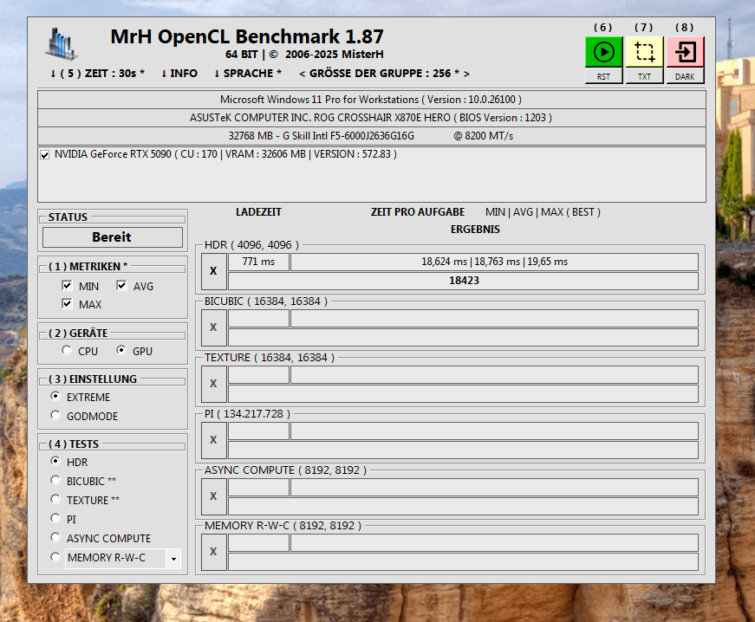Click the Microsoft Windows 11 Pro info row
This screenshot has width=755, height=622.
[x=371, y=100]
